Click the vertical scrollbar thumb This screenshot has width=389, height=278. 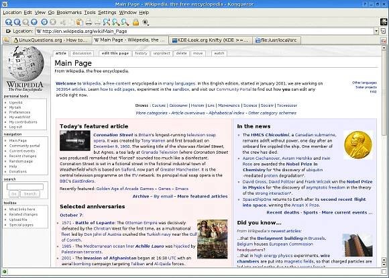click(x=384, y=93)
